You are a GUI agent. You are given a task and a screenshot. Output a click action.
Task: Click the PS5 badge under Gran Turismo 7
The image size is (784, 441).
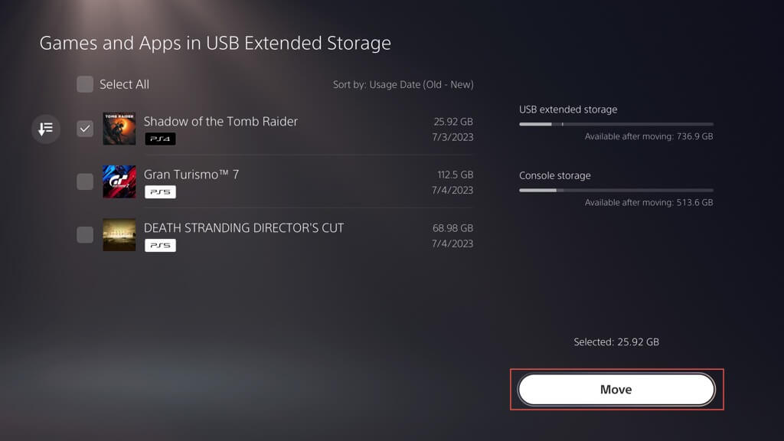[x=160, y=192]
